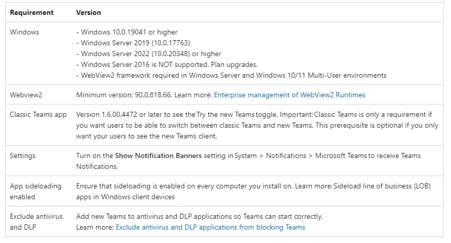451x243 pixels.
Task: Click the Version column header
Action: [x=89, y=12]
